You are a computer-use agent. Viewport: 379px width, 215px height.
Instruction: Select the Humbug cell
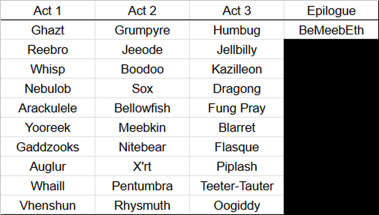click(236, 30)
